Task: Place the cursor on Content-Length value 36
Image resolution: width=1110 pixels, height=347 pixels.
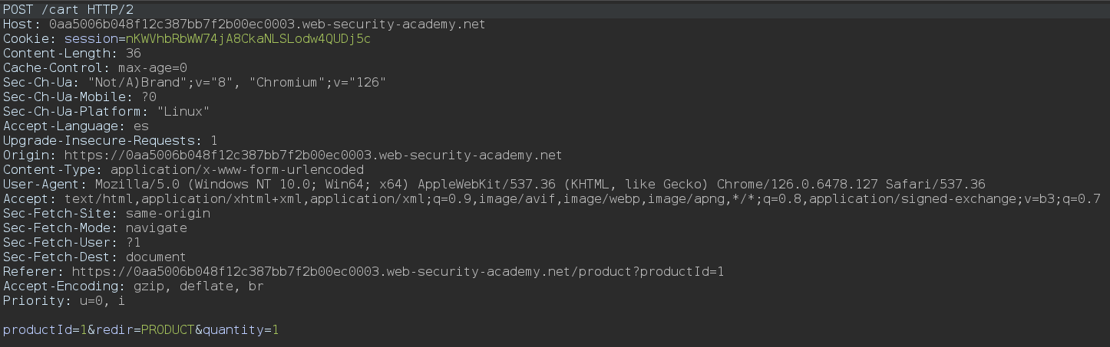Action: pyautogui.click(x=132, y=53)
